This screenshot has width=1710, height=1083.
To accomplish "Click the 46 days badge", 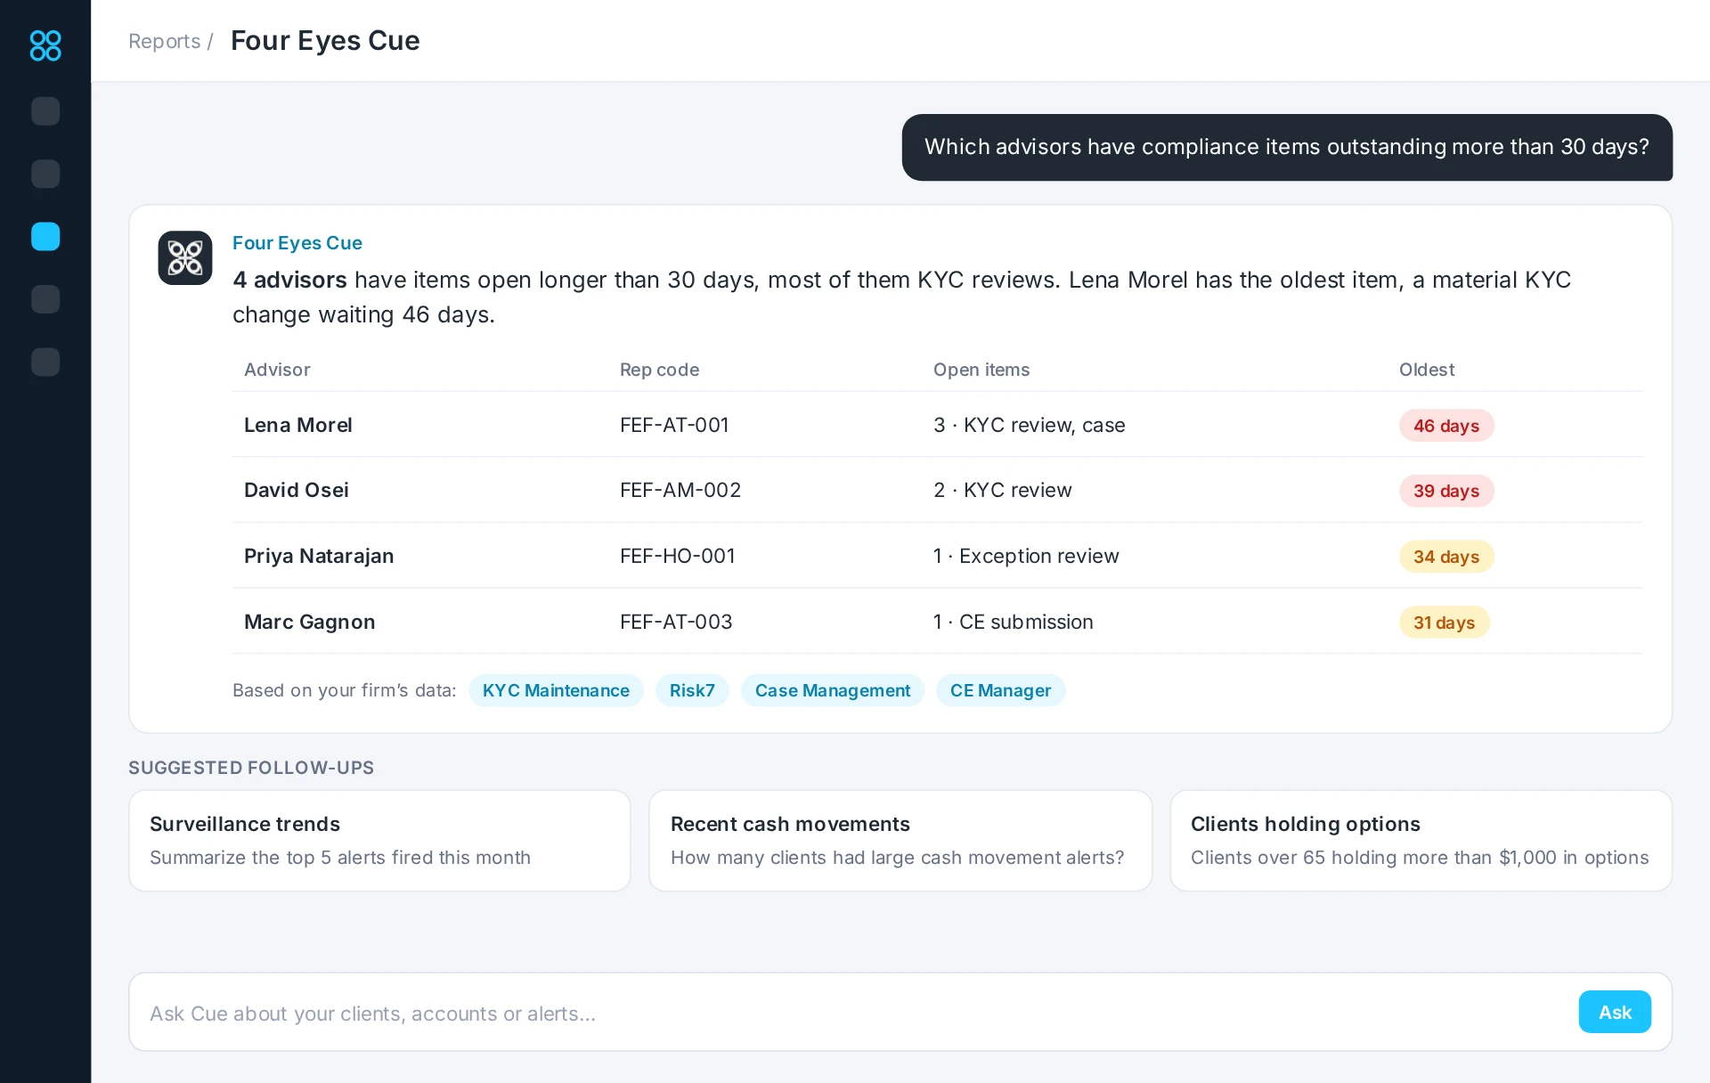I will point(1446,426).
